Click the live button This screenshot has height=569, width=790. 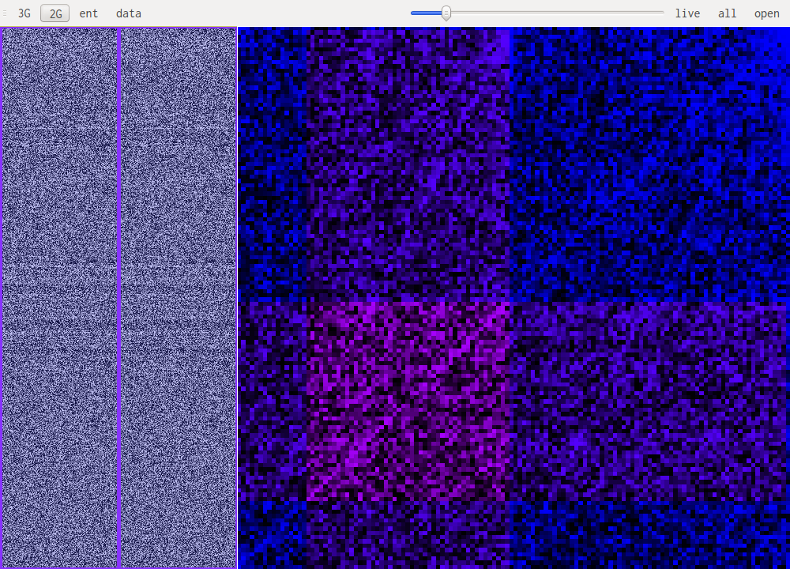tap(687, 13)
